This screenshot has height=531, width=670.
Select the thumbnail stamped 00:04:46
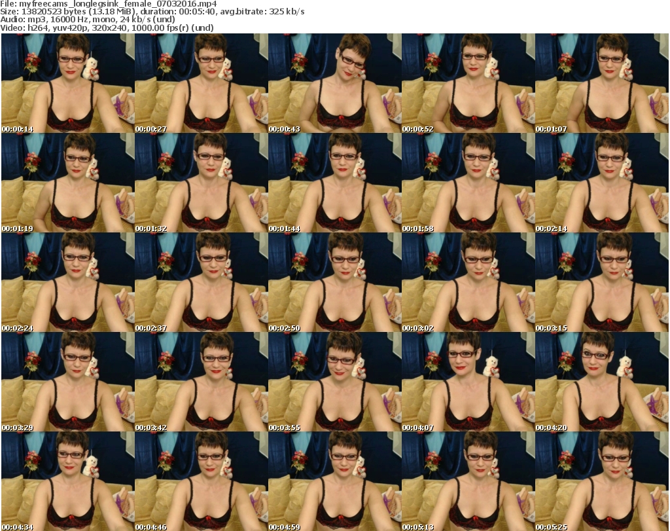pyautogui.click(x=202, y=481)
